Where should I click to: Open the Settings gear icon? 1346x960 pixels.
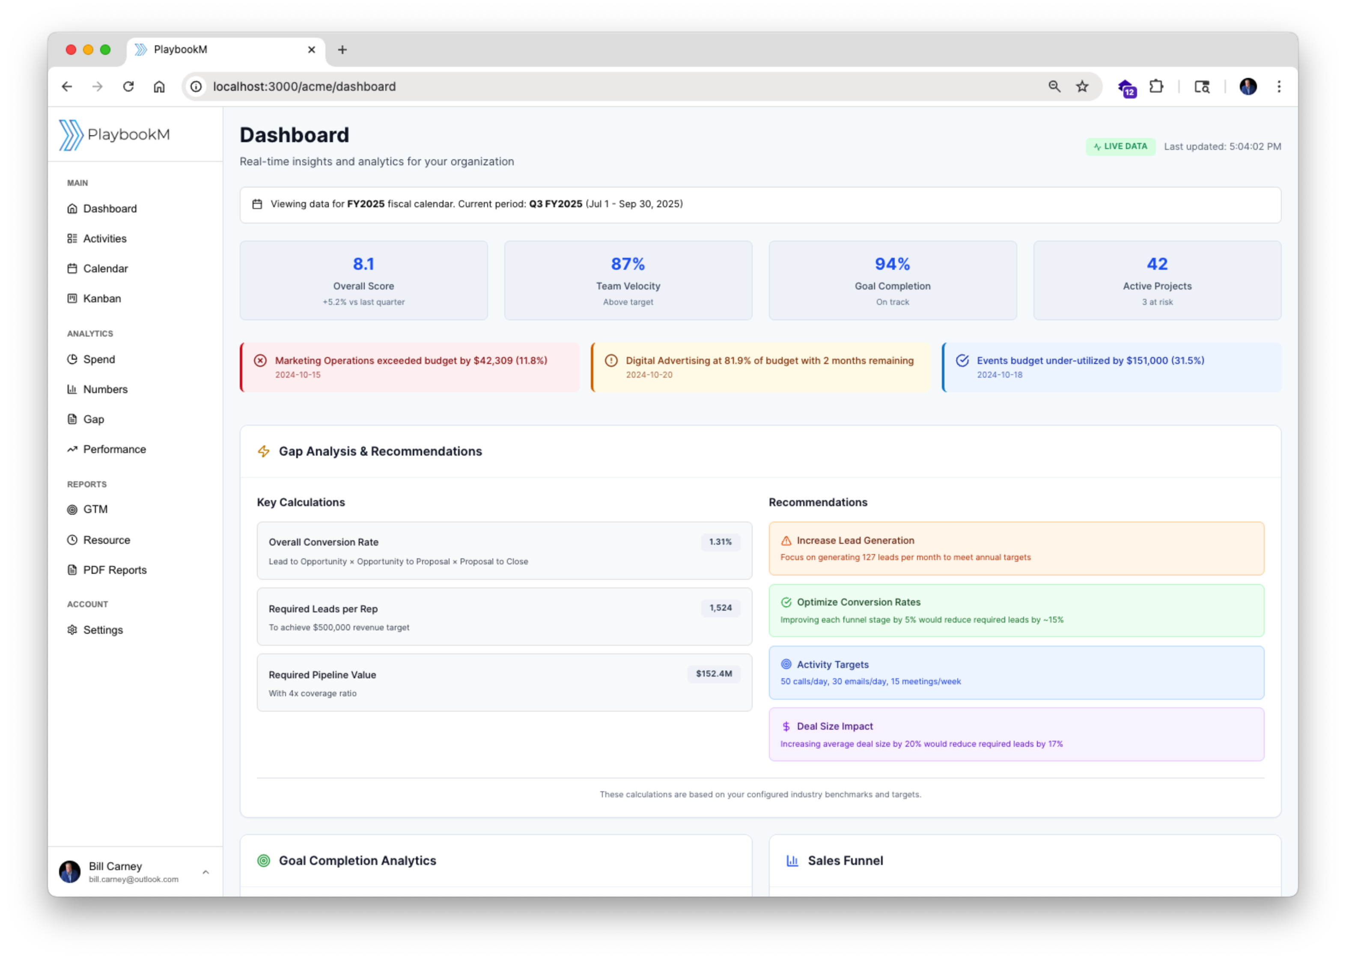72,630
